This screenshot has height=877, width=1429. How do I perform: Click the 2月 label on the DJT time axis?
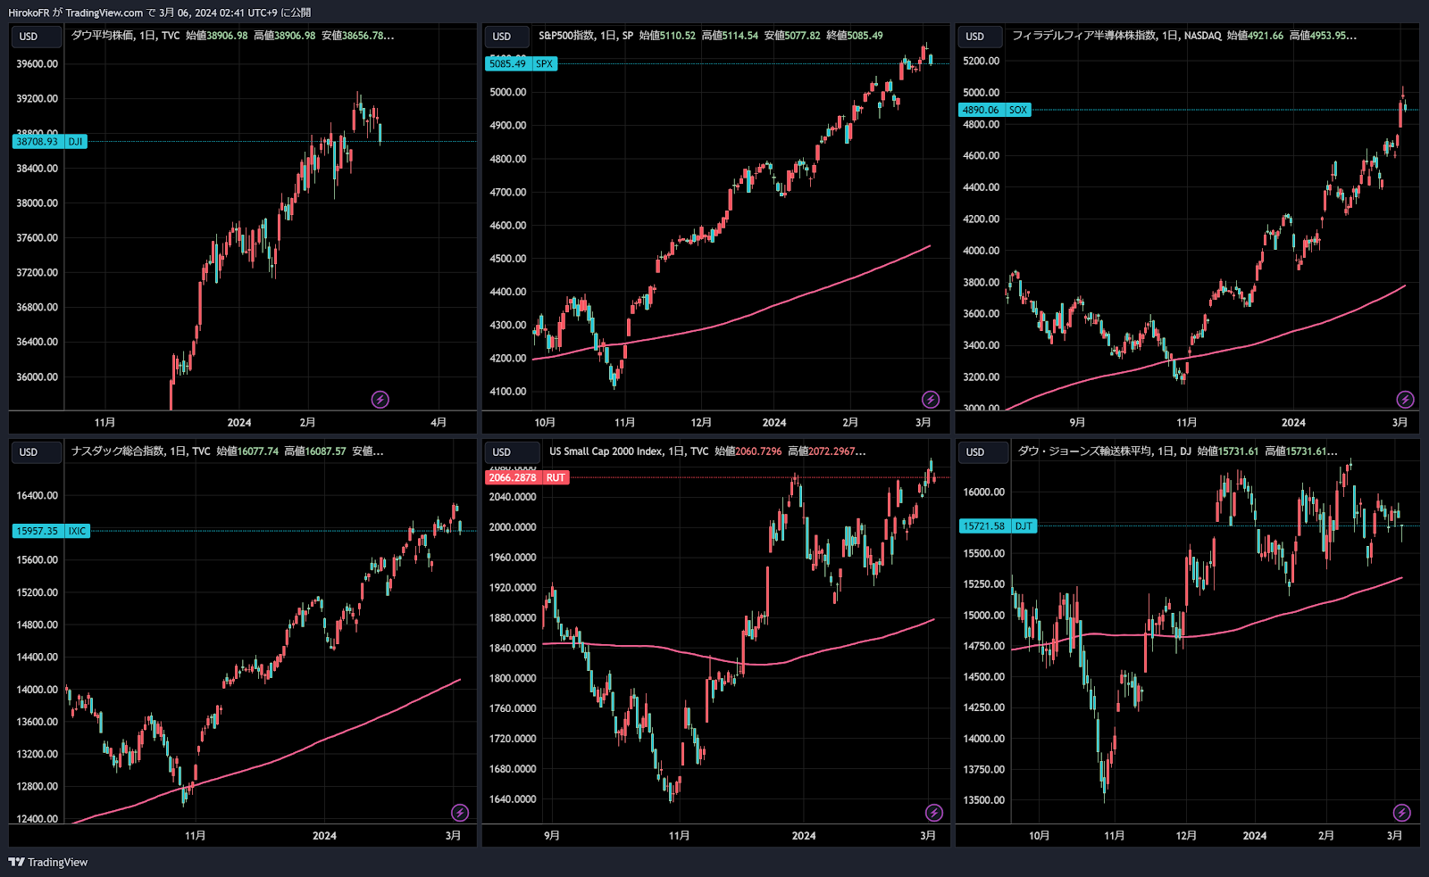1326,836
